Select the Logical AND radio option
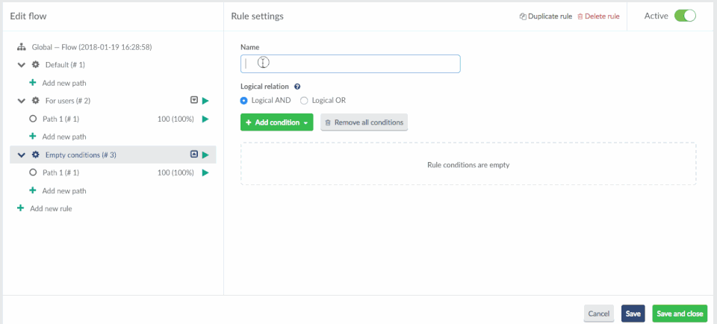The width and height of the screenshot is (717, 324). pyautogui.click(x=244, y=100)
